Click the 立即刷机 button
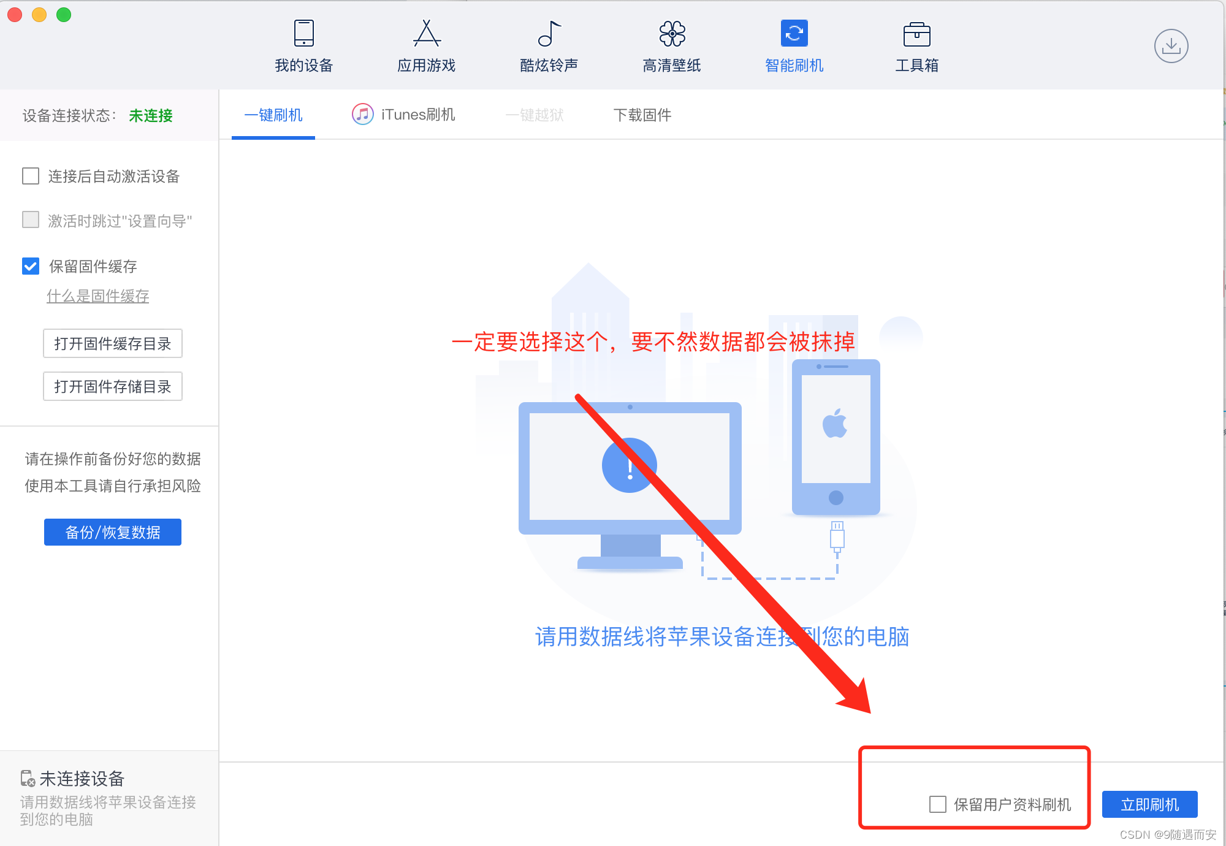This screenshot has width=1226, height=846. [1149, 804]
